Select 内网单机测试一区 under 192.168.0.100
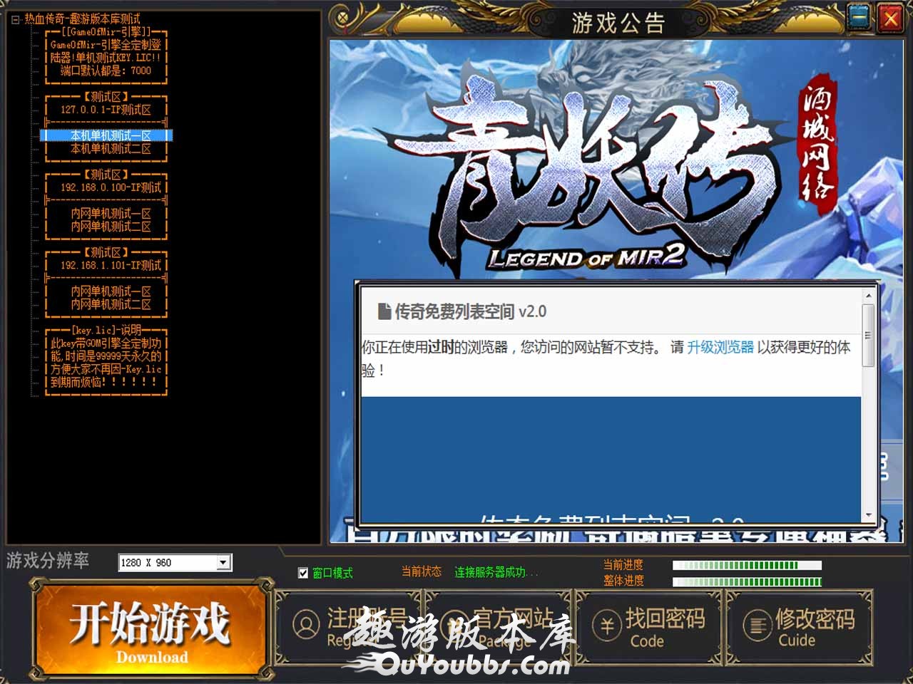Image resolution: width=913 pixels, height=684 pixels. (111, 214)
